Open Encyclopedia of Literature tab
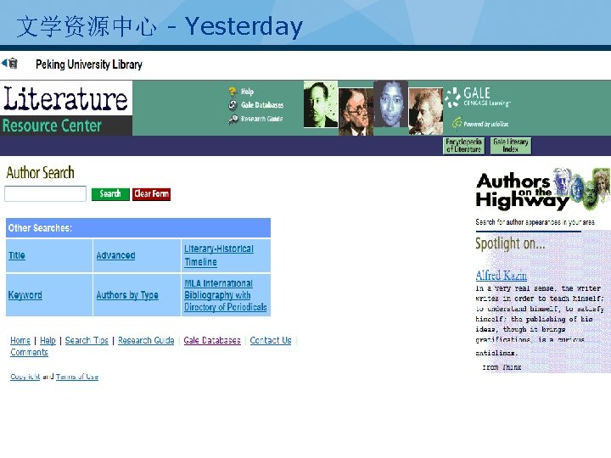 point(463,146)
